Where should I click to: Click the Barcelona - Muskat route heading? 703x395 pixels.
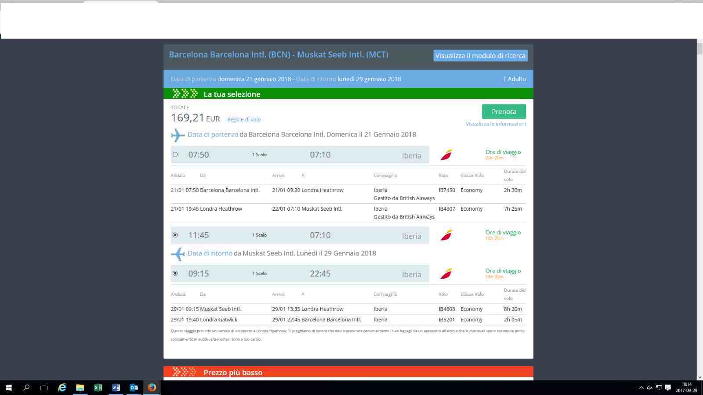coord(279,55)
